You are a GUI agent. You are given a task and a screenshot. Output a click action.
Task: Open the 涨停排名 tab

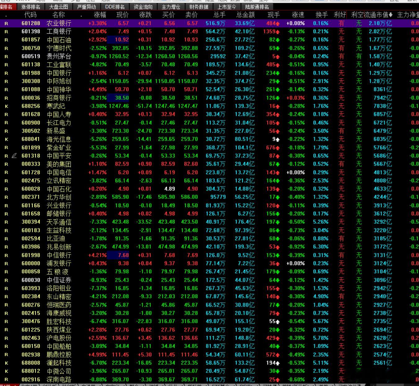pos(31,7)
